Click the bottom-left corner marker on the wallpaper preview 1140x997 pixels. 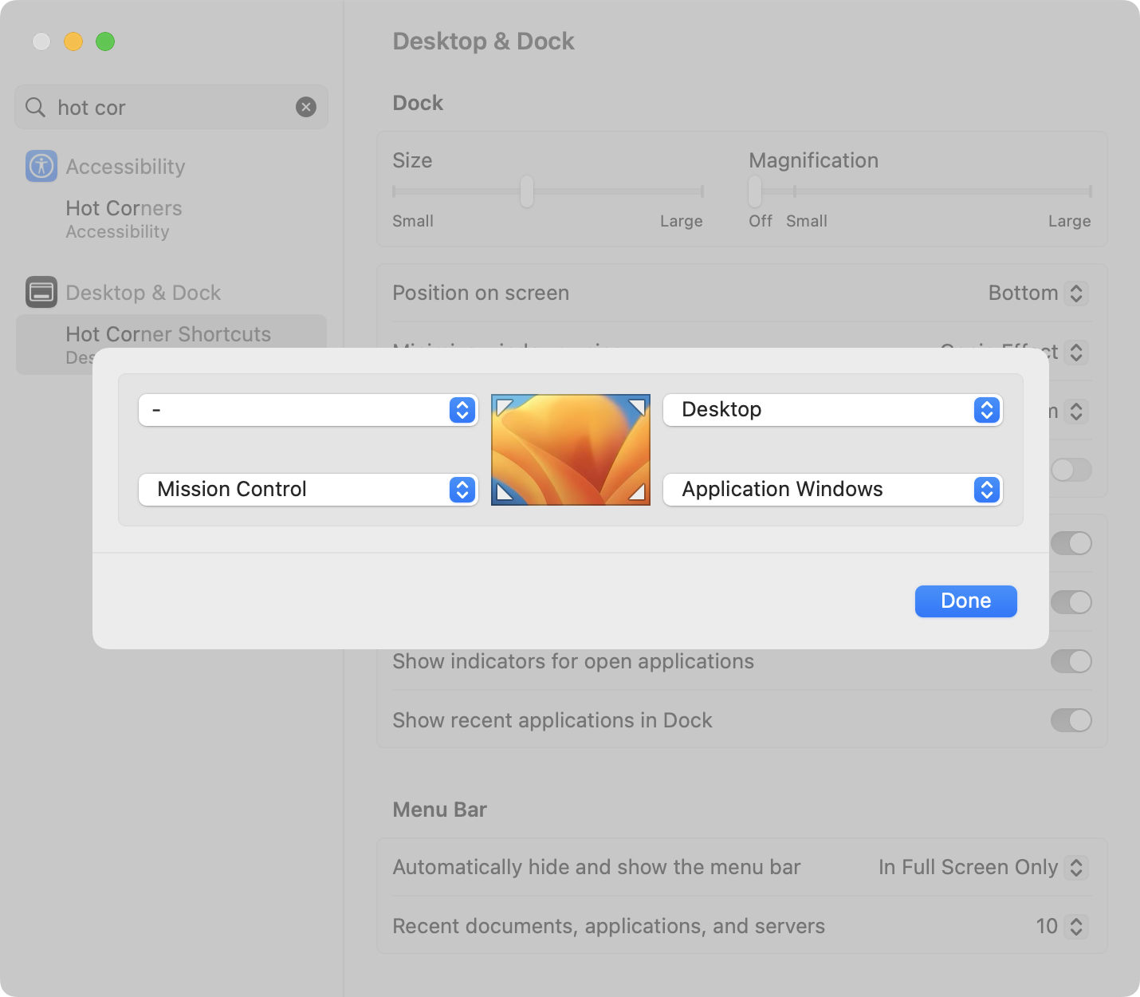coord(503,492)
